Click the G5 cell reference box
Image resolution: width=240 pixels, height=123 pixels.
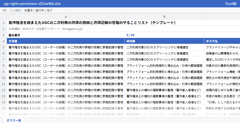click(x=4, y=10)
